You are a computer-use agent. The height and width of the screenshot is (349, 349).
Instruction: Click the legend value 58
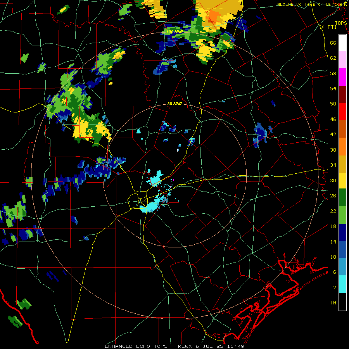333,73
